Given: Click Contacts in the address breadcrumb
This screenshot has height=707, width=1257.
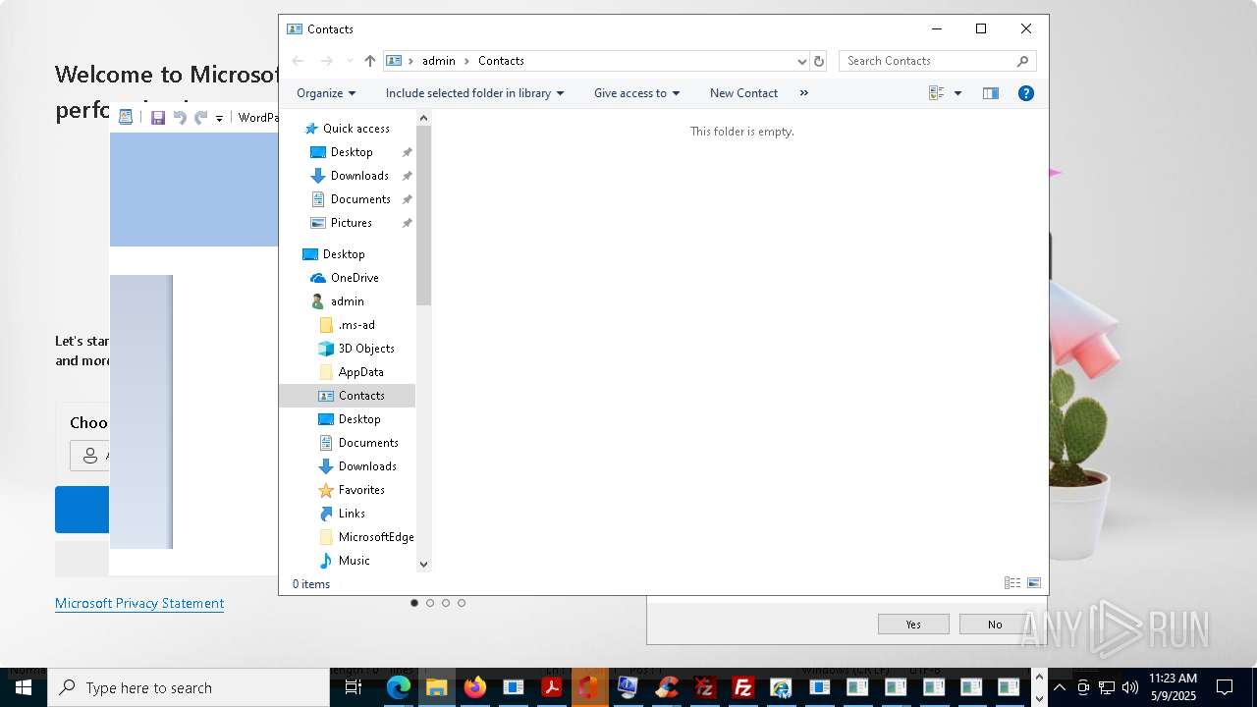Looking at the screenshot, I should tap(501, 61).
